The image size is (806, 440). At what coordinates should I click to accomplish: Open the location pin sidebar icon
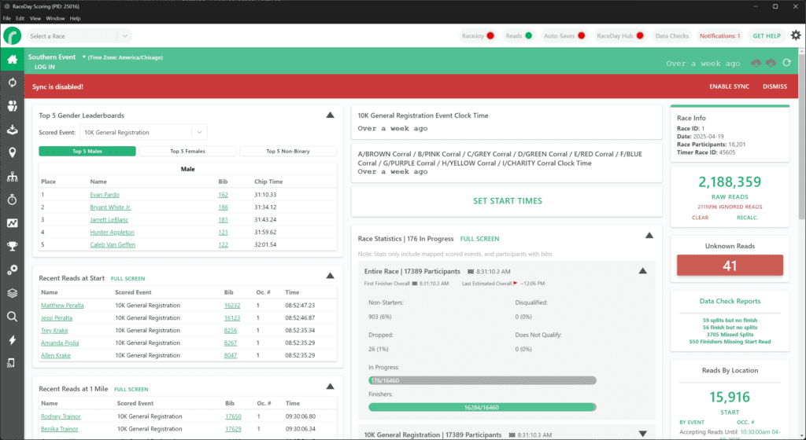point(12,152)
